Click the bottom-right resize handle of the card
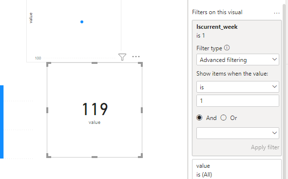 (140, 156)
